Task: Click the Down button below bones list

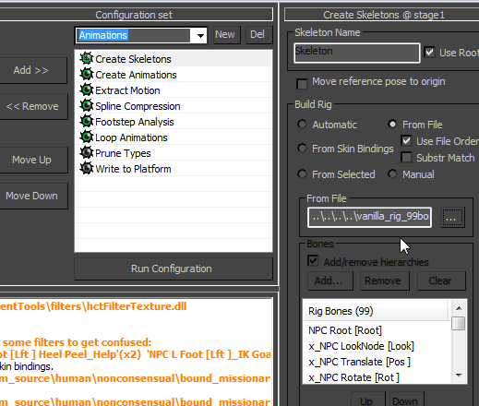Action: pos(407,400)
